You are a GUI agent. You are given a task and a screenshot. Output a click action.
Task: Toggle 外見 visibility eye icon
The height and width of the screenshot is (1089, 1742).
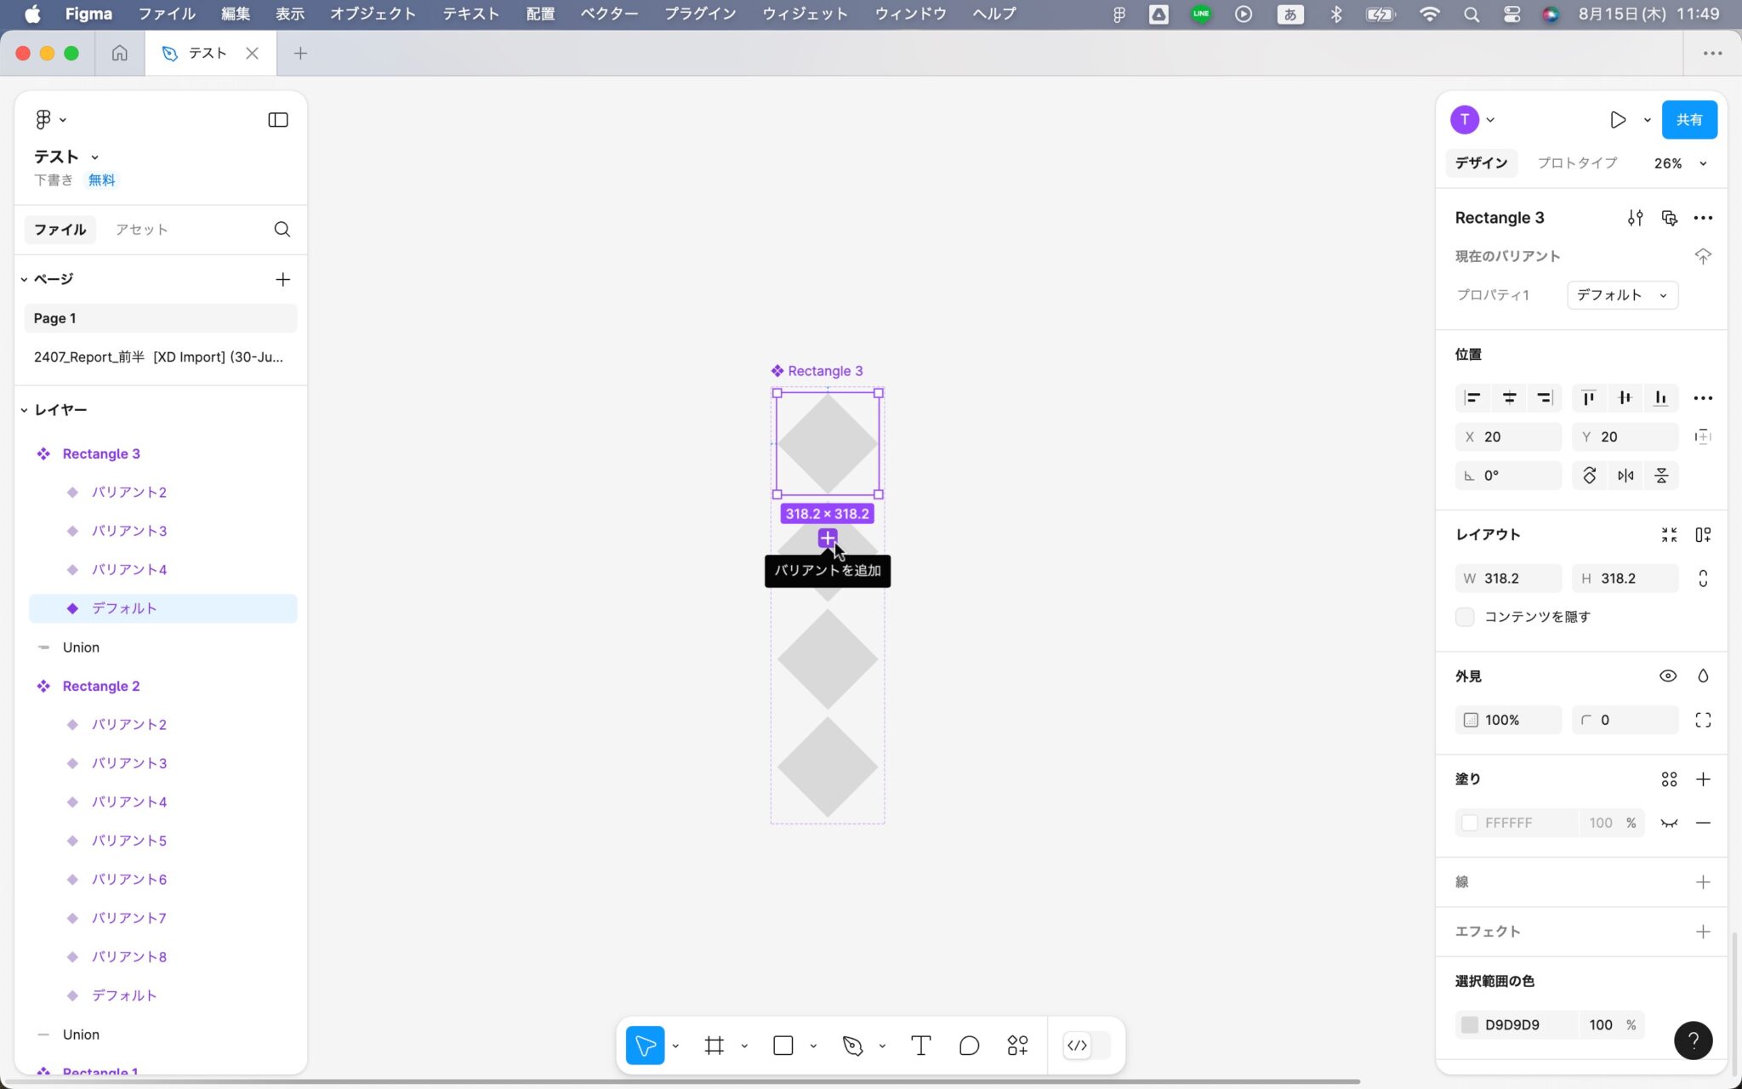(1666, 676)
